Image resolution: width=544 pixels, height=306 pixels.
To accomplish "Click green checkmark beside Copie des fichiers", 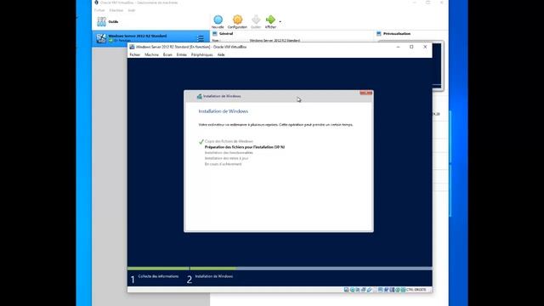I will click(x=201, y=142).
